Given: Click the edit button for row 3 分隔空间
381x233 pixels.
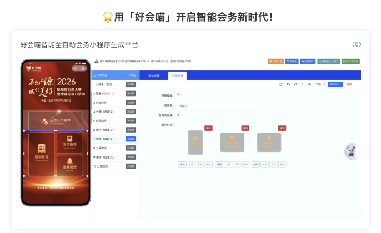Looking at the screenshot, I should point(131,103).
